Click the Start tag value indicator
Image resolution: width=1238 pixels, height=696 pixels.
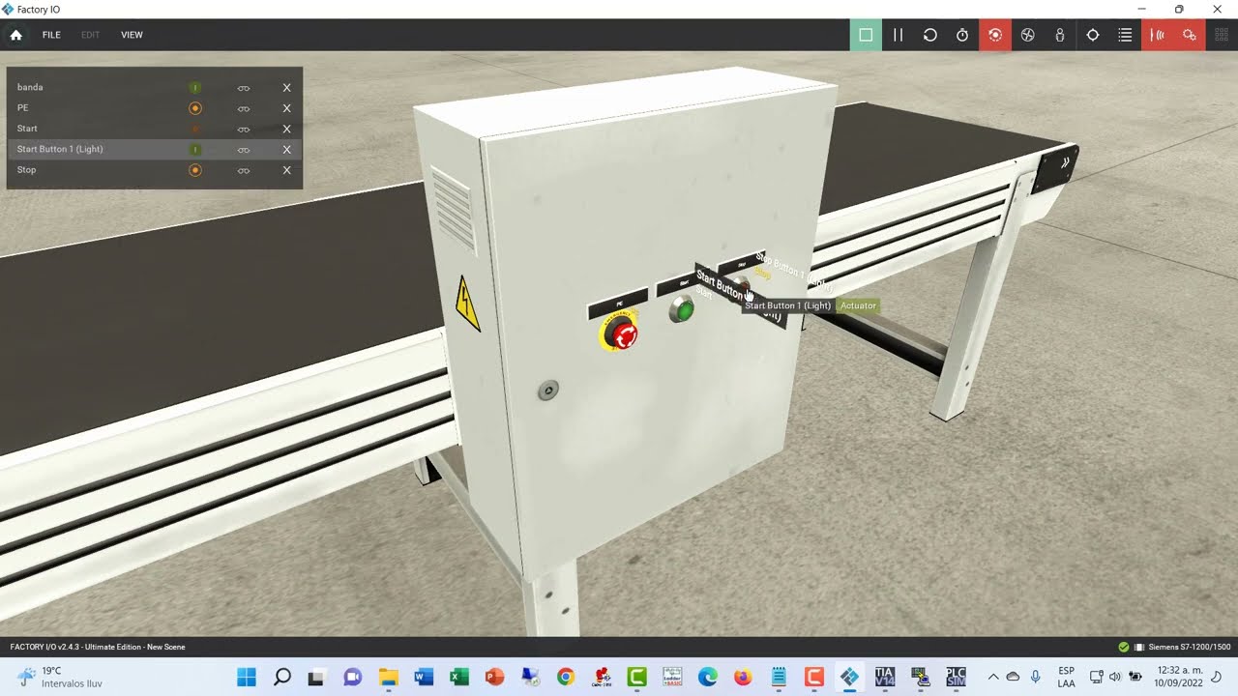194,129
